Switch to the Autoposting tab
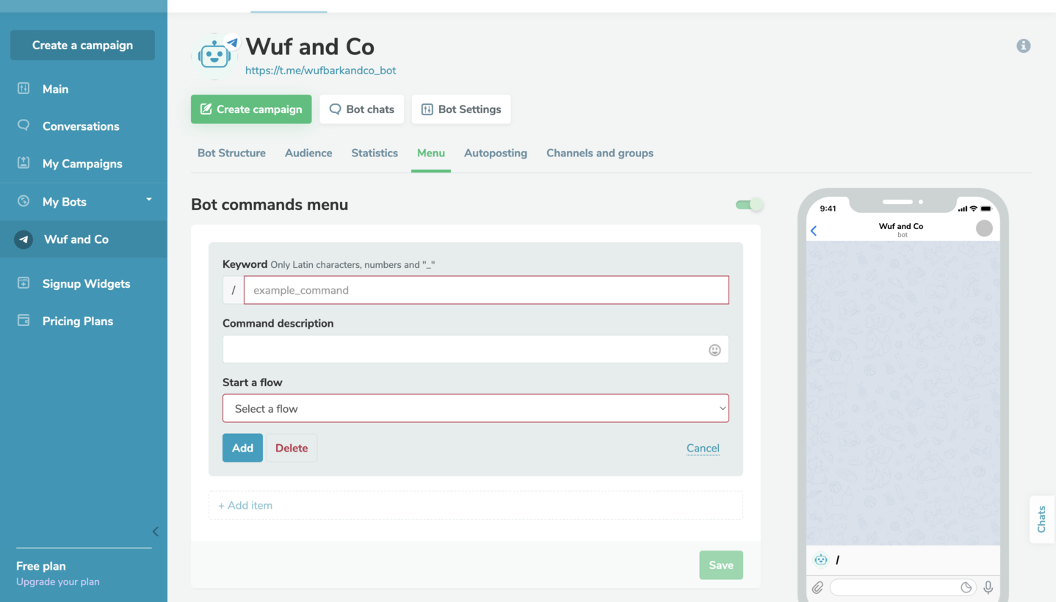Viewport: 1056px width, 602px height. 495,153
